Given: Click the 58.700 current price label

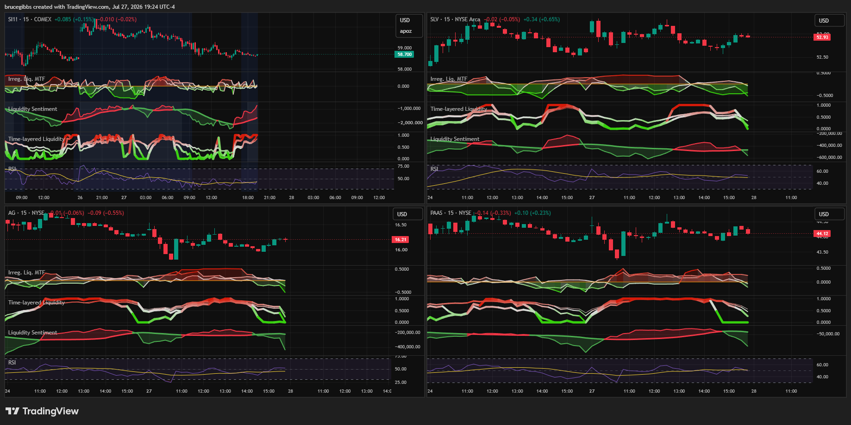Looking at the screenshot, I should pos(404,55).
